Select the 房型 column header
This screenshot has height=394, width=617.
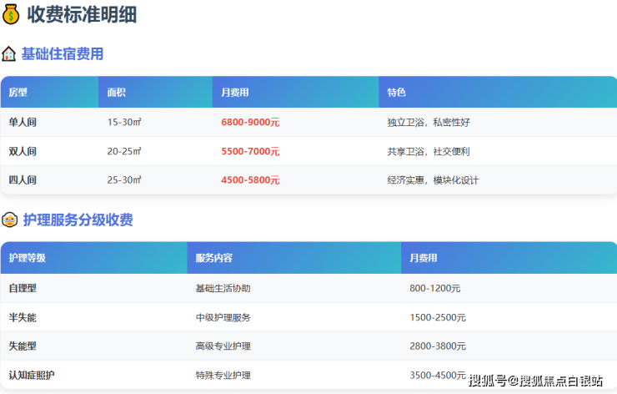18,93
